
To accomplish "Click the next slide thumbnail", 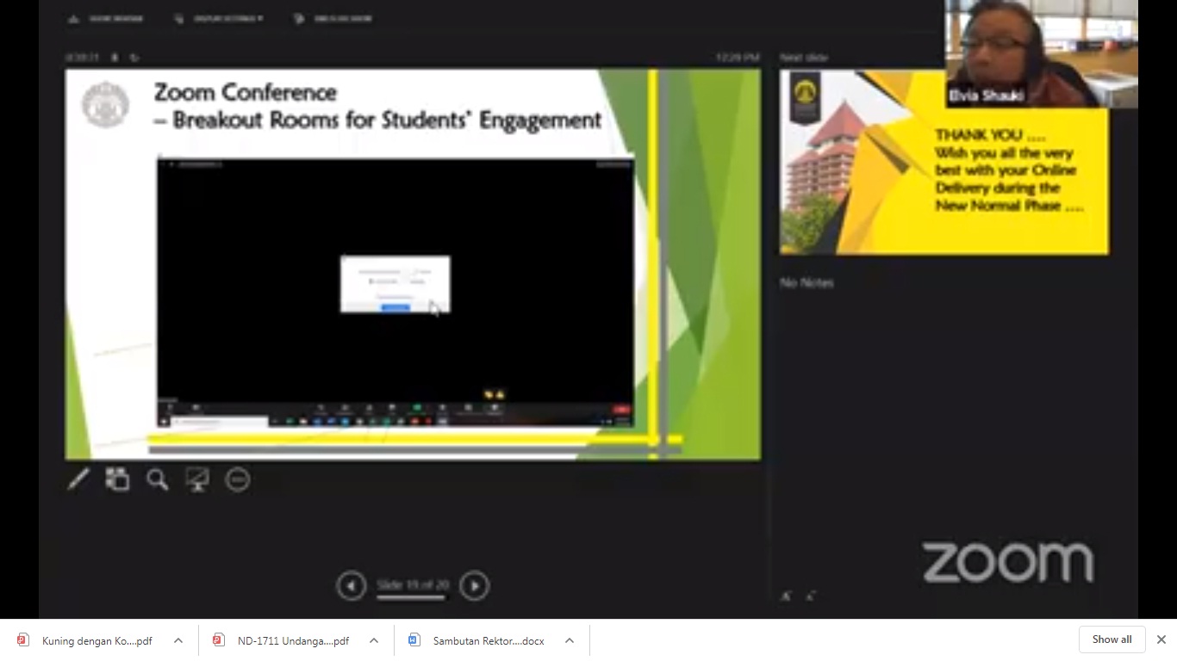I will click(944, 162).
